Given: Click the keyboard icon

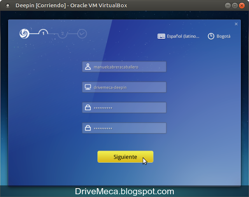Looking at the screenshot, I should (x=161, y=36).
